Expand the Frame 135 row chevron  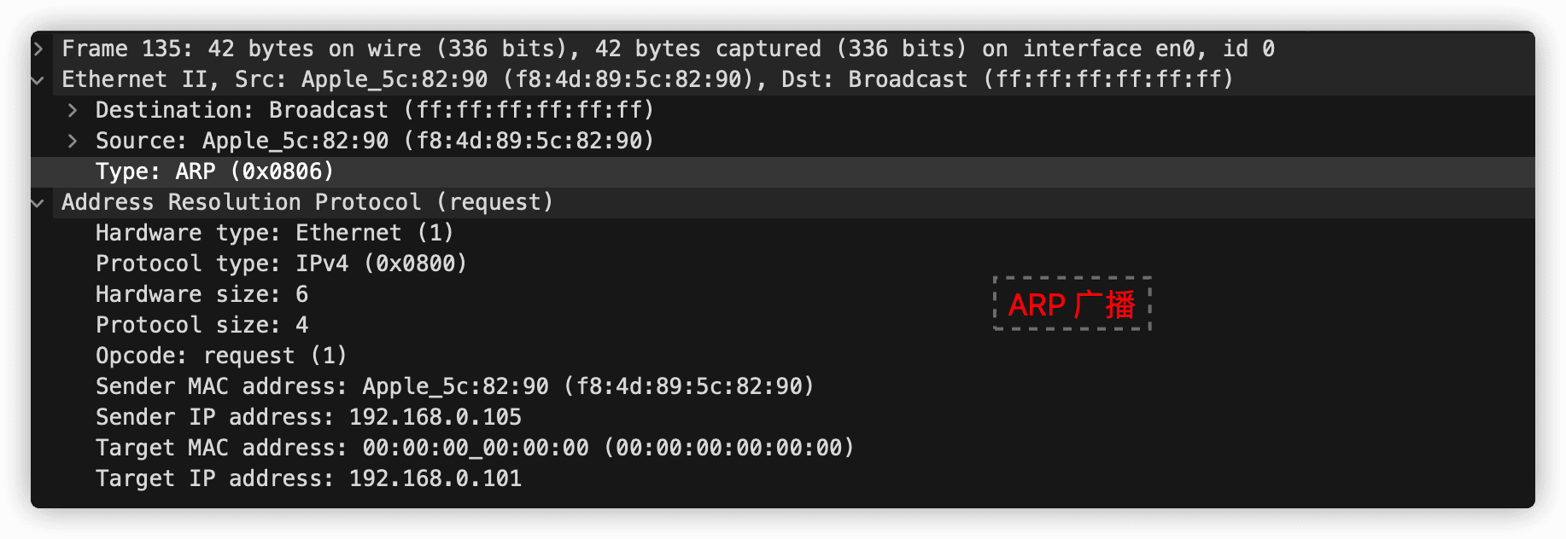[x=38, y=49]
